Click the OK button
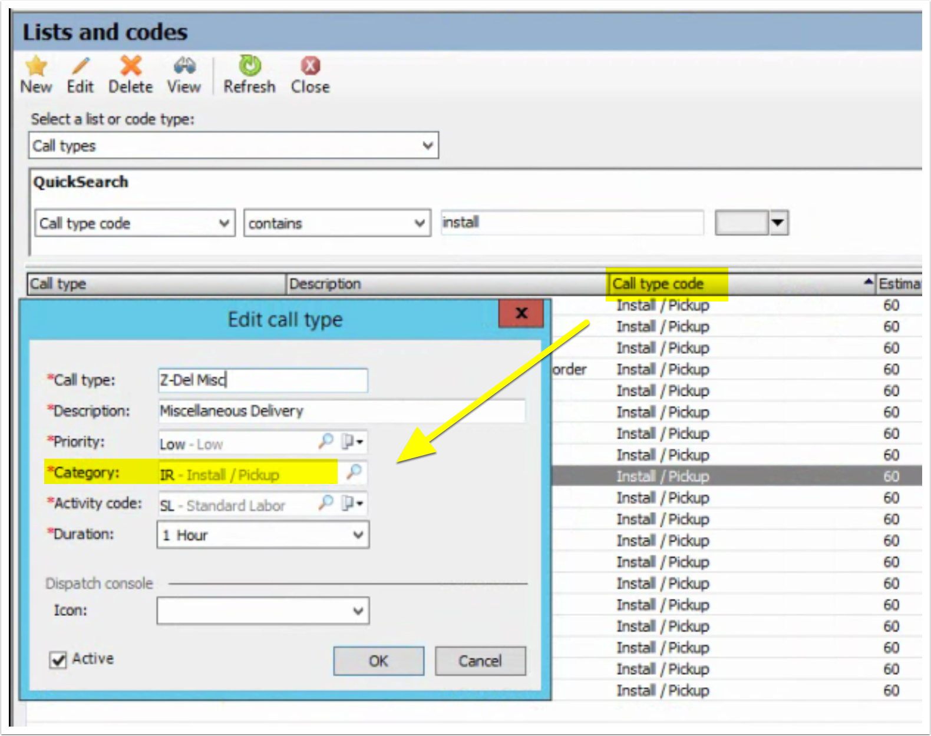Viewport: 931px width, 736px height. 378,661
